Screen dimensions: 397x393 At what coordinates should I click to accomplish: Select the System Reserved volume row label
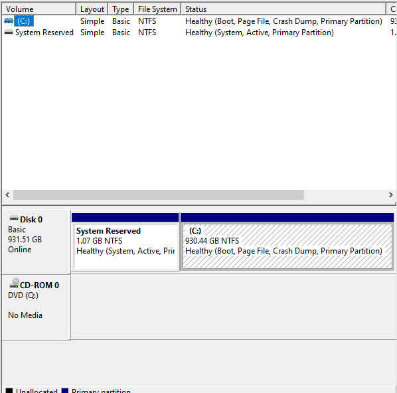pos(44,33)
